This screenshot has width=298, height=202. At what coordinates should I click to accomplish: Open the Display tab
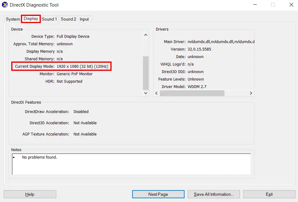[31, 19]
